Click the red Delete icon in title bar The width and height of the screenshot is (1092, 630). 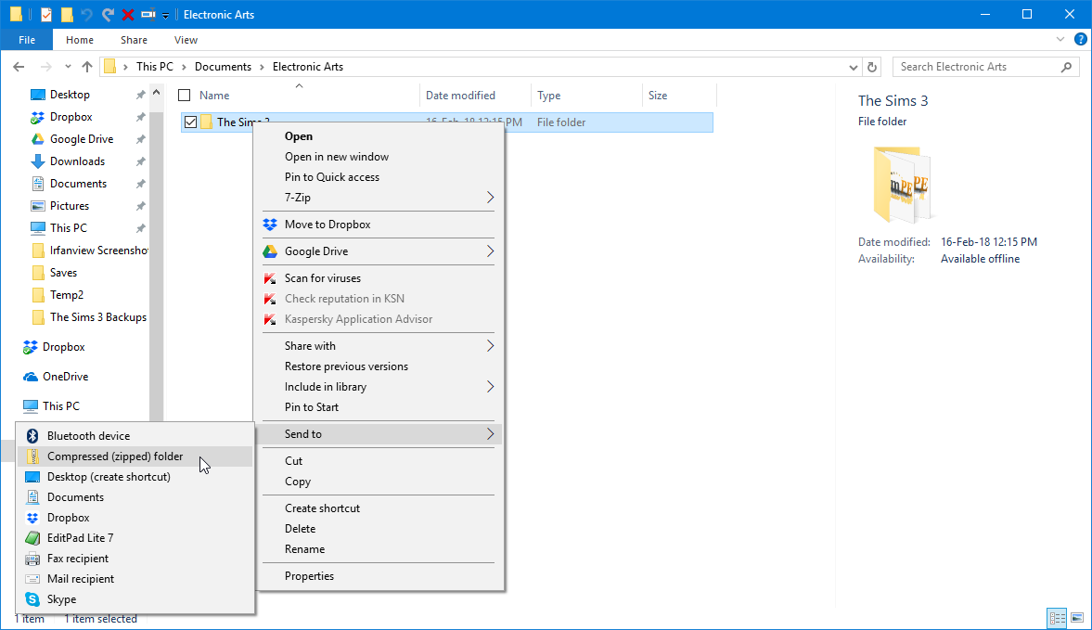coord(128,15)
